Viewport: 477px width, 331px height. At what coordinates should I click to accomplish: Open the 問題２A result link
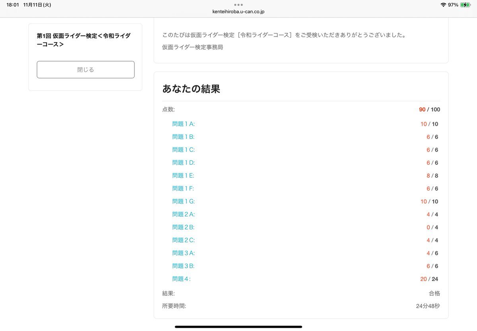[x=183, y=214]
